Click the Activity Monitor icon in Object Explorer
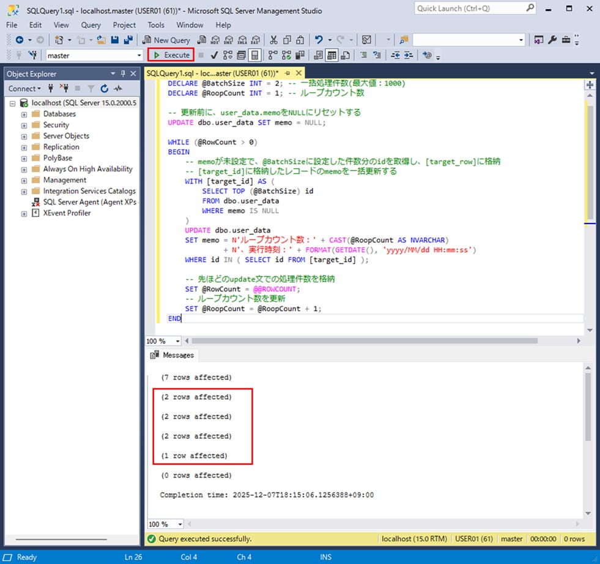Screen dimensions: 600x564 point(117,89)
